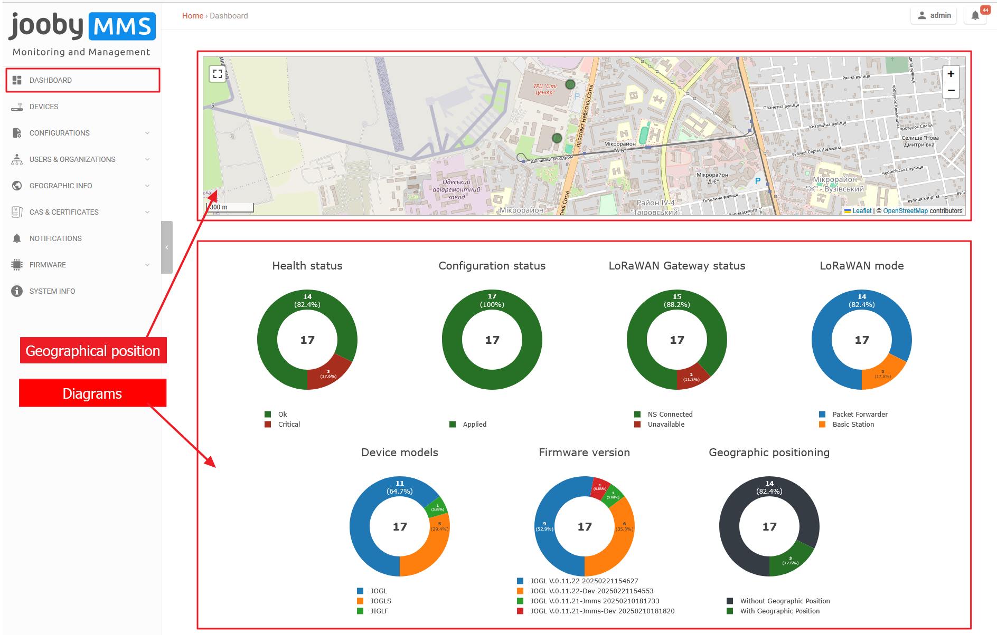Viewport: 997px width, 635px height.
Task: Open the admin user button
Action: click(934, 16)
